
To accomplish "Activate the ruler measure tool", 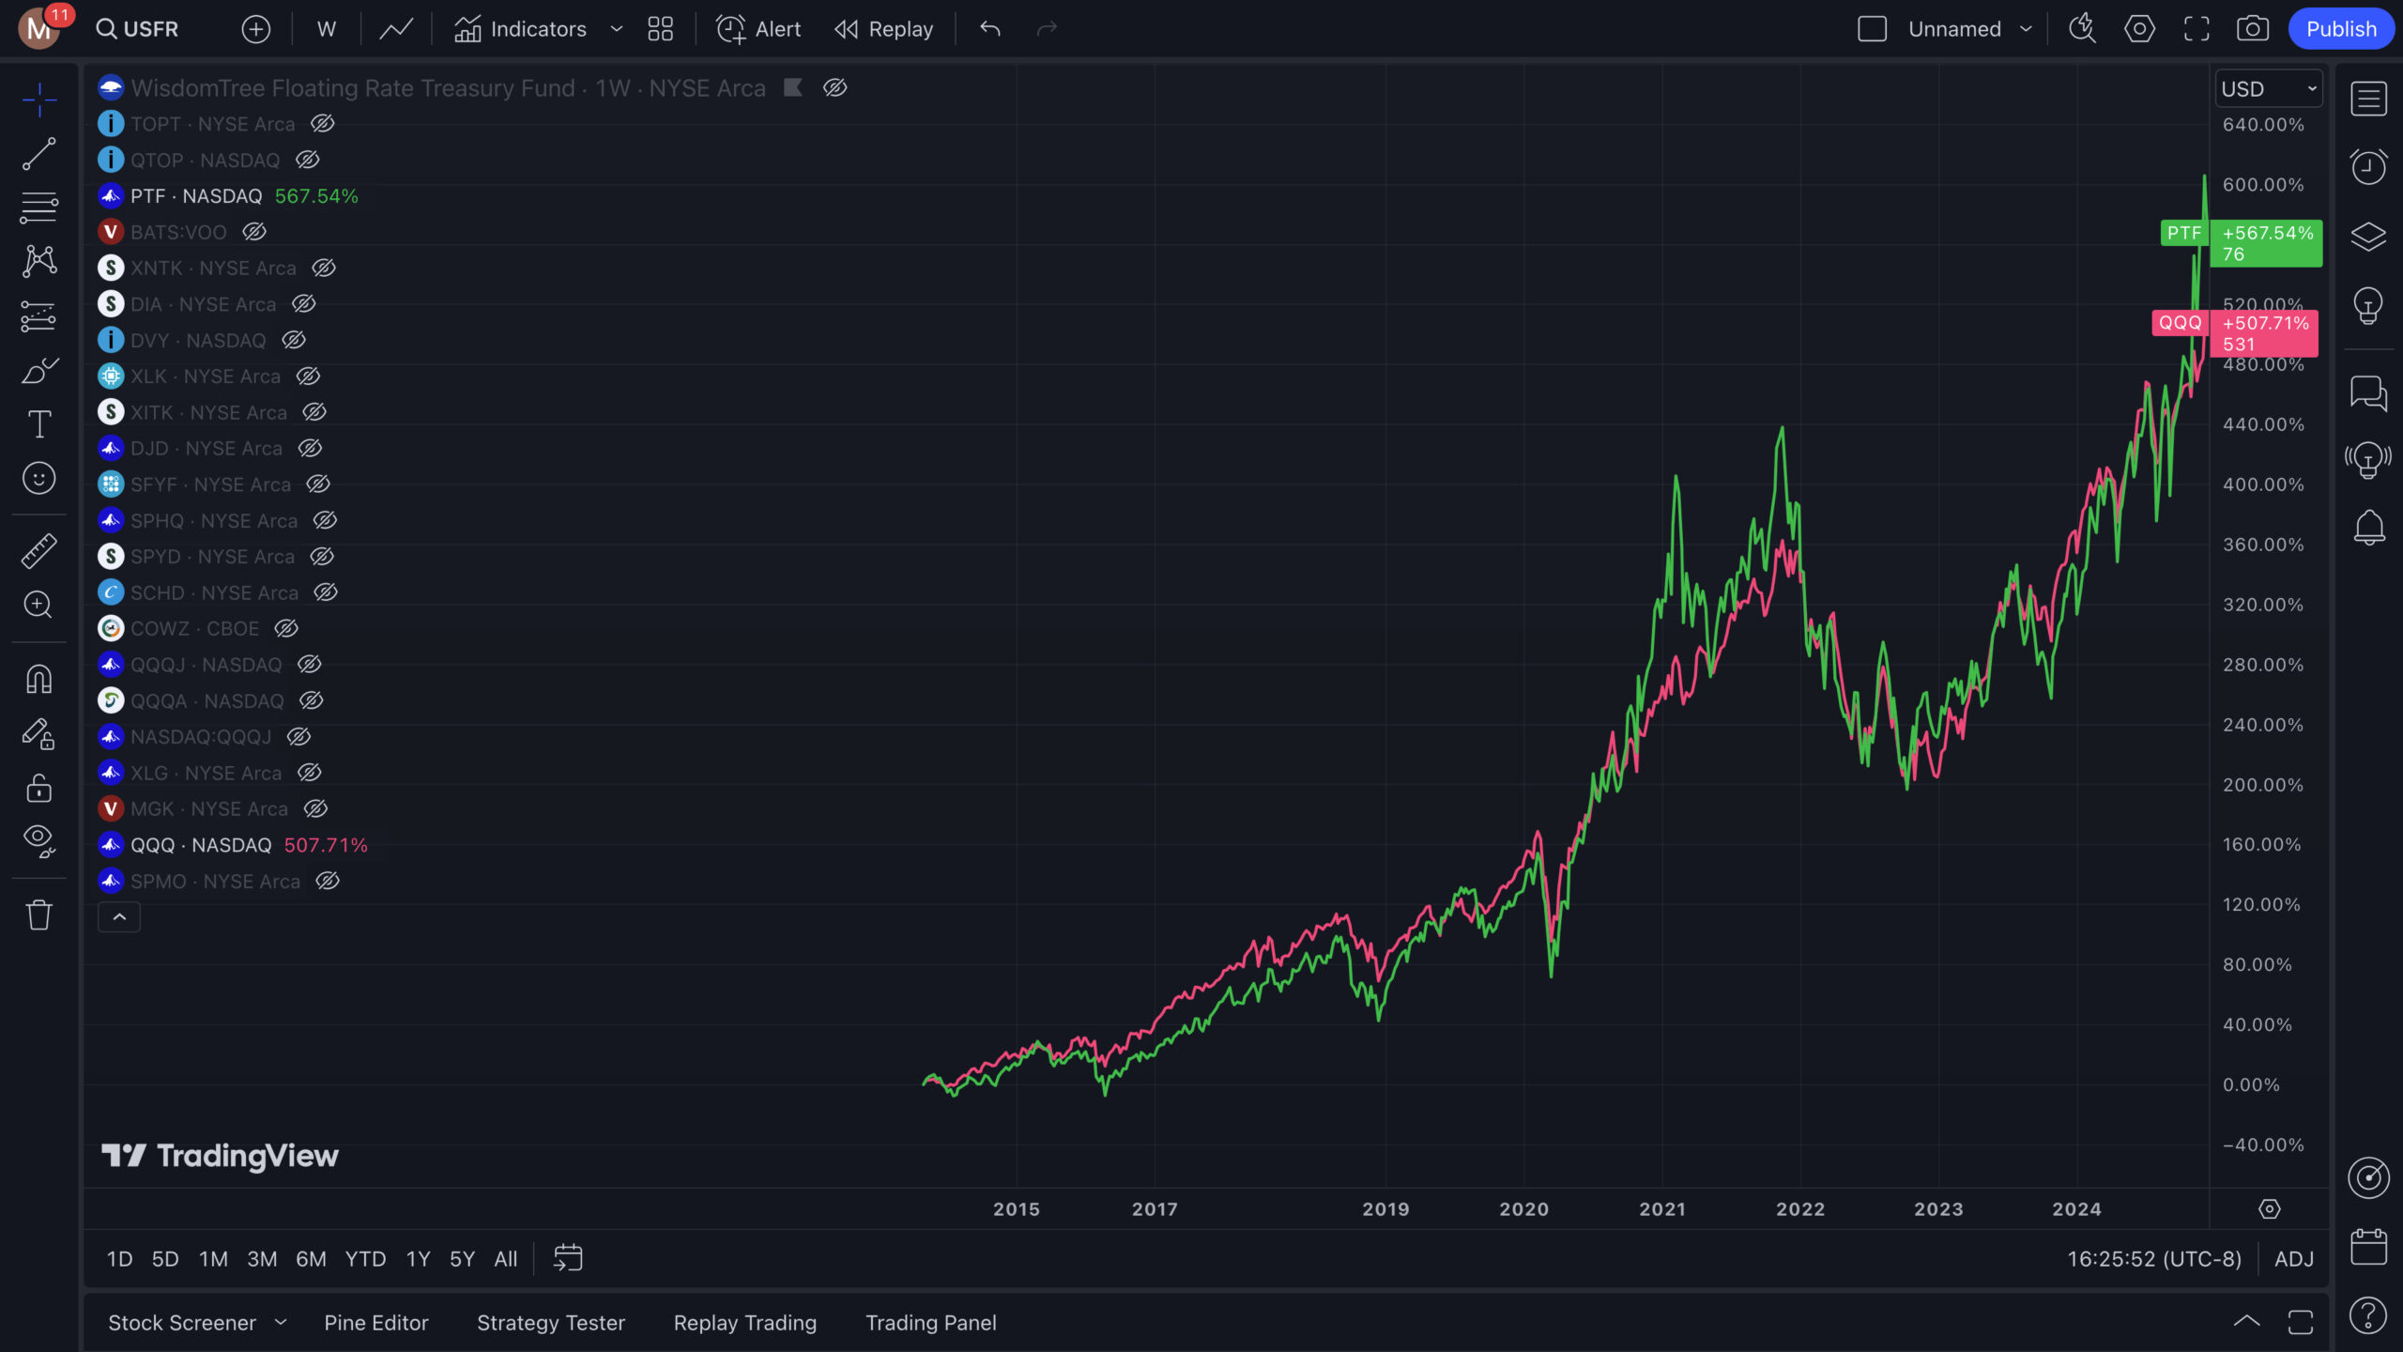I will pyautogui.click(x=38, y=551).
